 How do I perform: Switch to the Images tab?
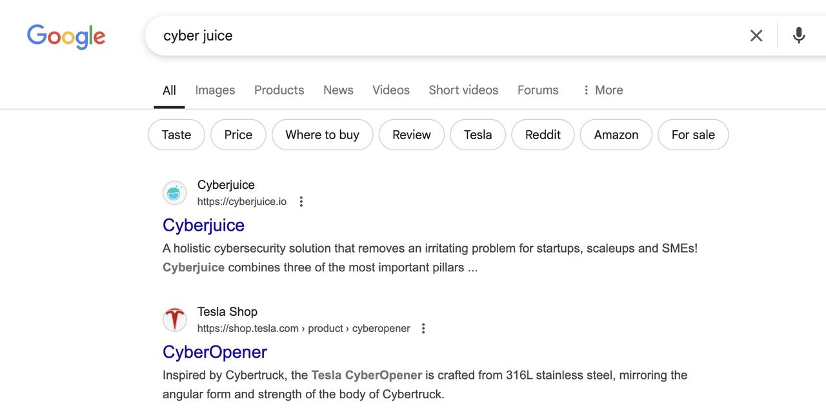215,90
